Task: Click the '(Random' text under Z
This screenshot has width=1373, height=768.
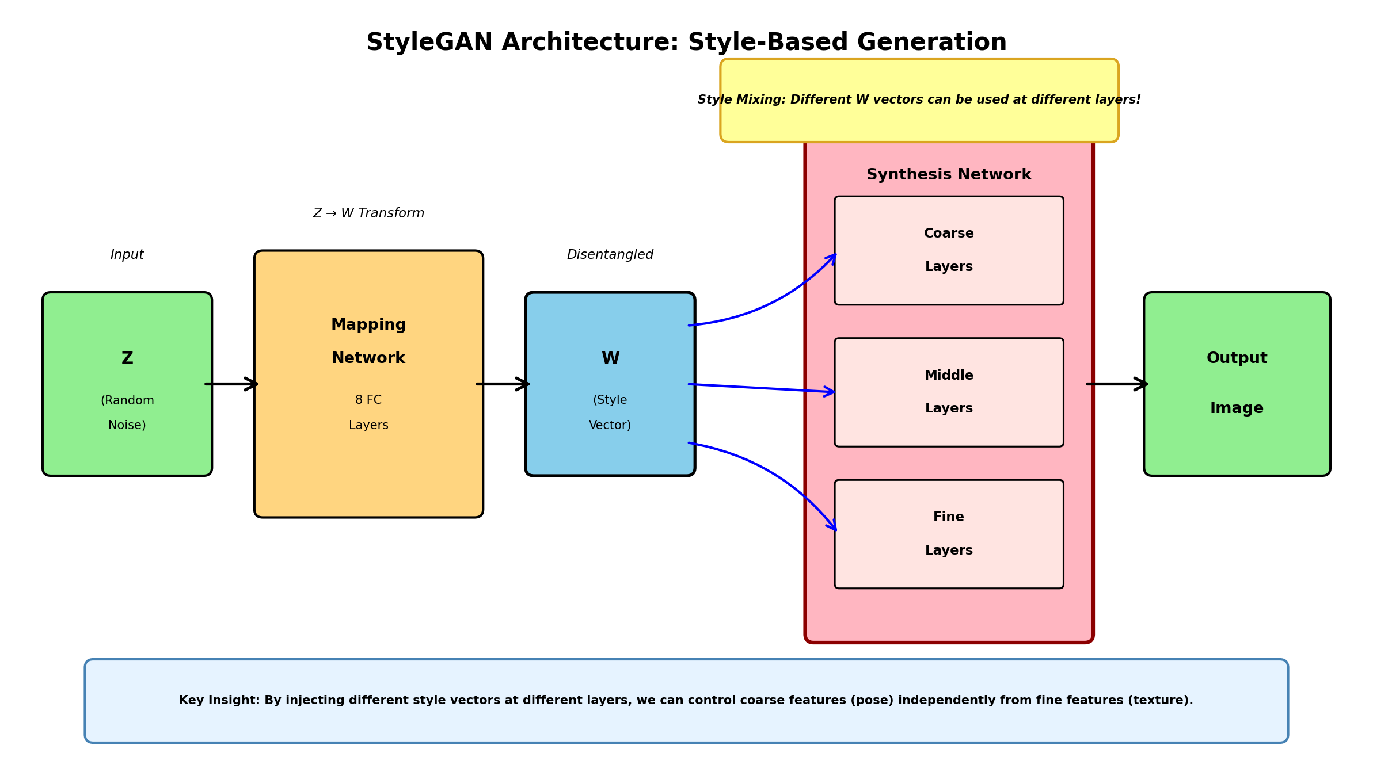Action: pyautogui.click(x=127, y=400)
